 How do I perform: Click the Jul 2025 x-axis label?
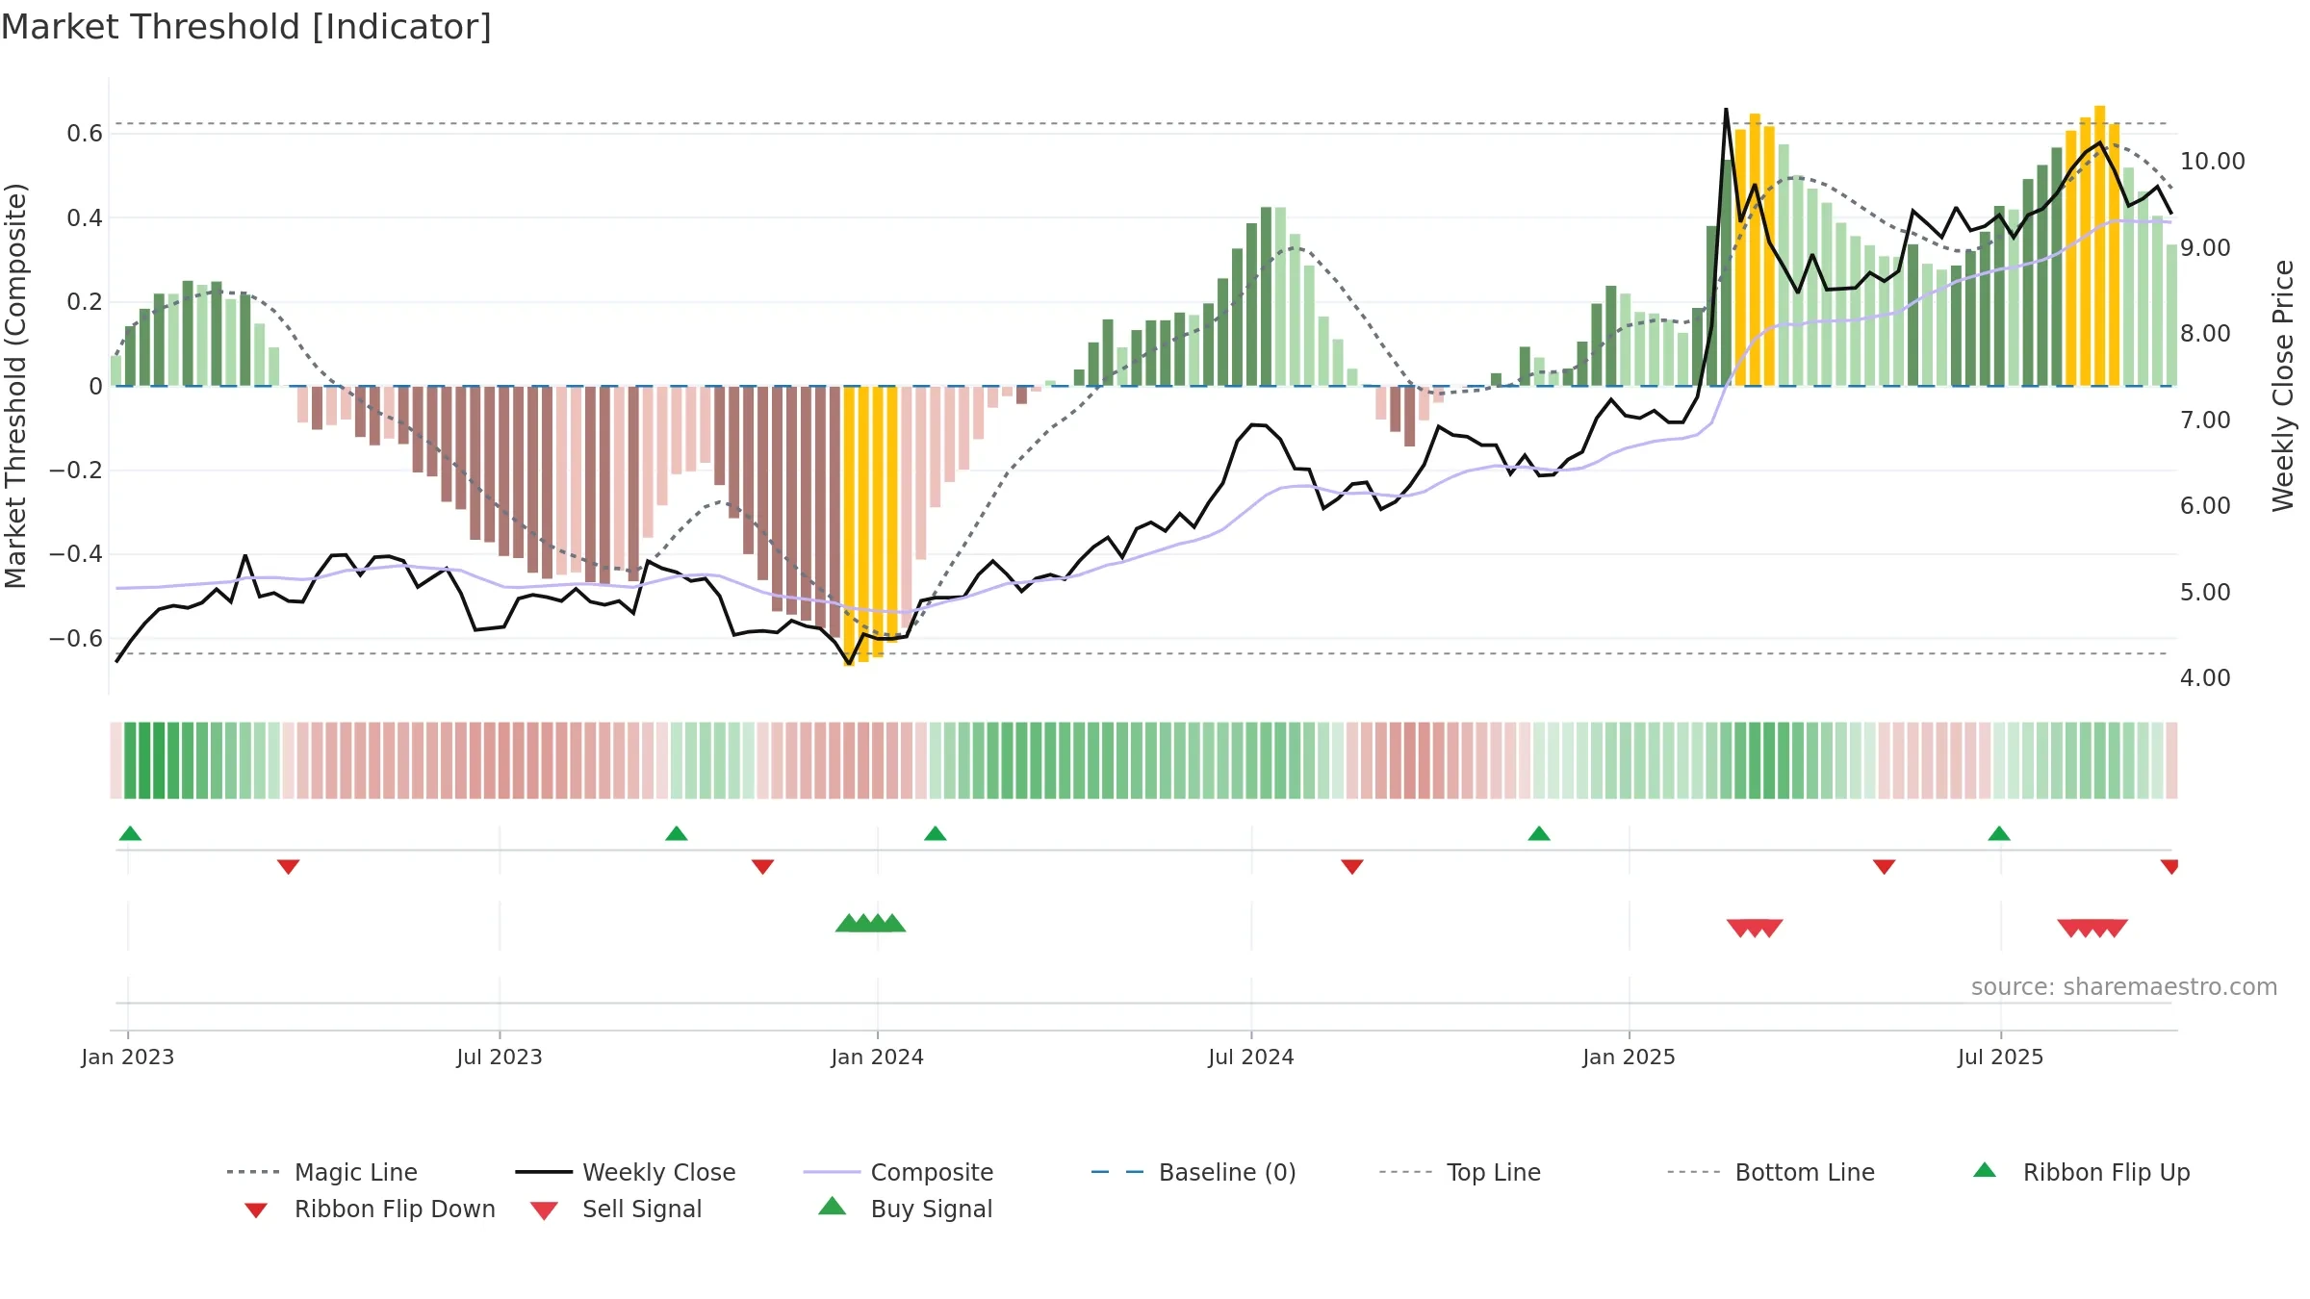(x=2001, y=1057)
